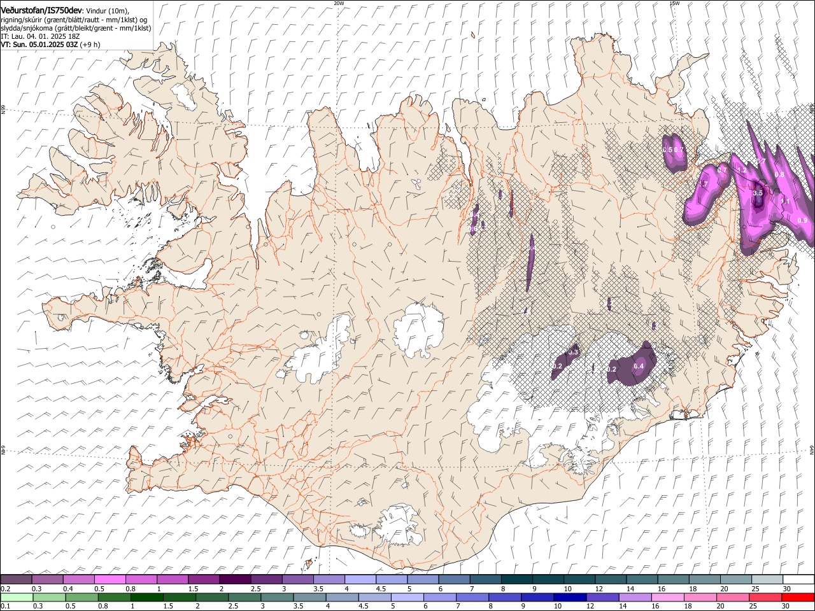Select the deep blue 10 swatch, lower legend
The height and width of the screenshot is (611, 815).
tap(569, 598)
